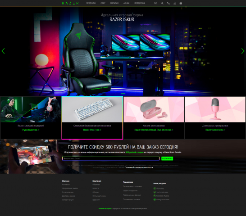
Task: Open Персональные данные footer link
Action: point(132,195)
